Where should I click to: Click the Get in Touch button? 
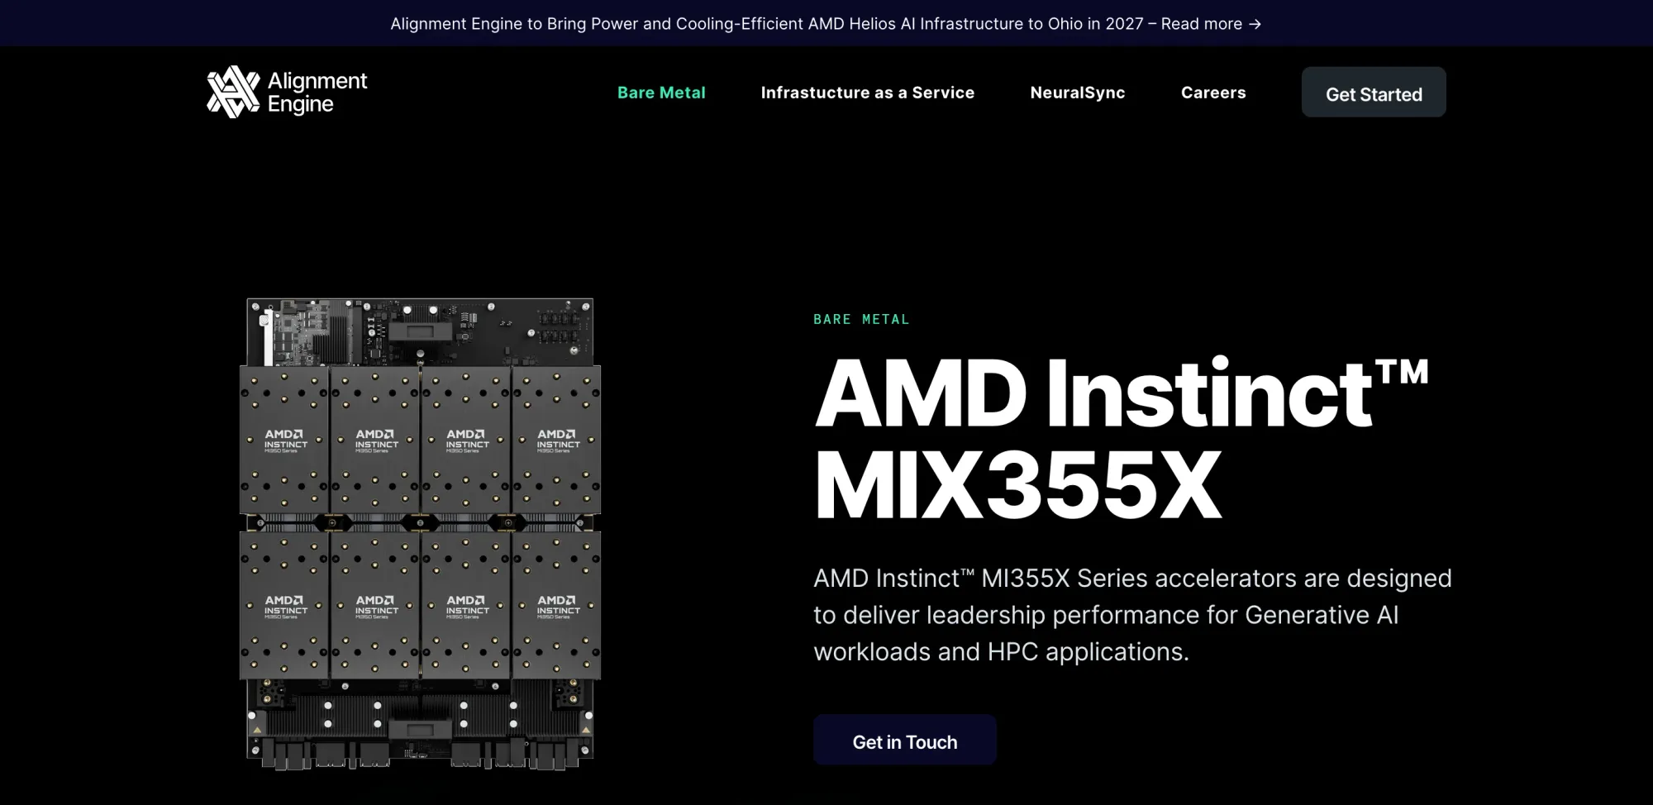[x=905, y=740]
